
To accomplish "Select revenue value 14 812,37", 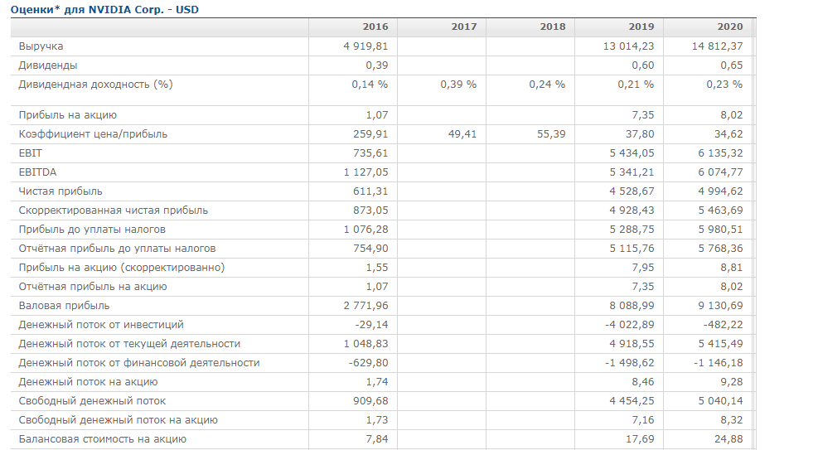I will 718,46.
